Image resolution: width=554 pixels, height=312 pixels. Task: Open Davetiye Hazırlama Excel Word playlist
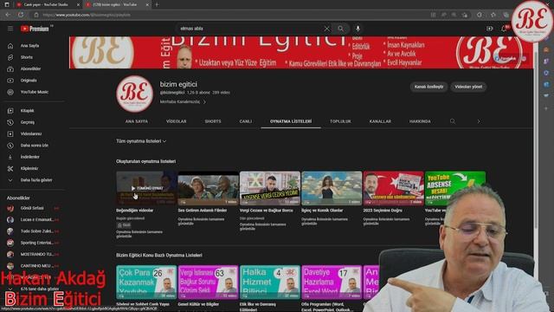click(x=332, y=283)
